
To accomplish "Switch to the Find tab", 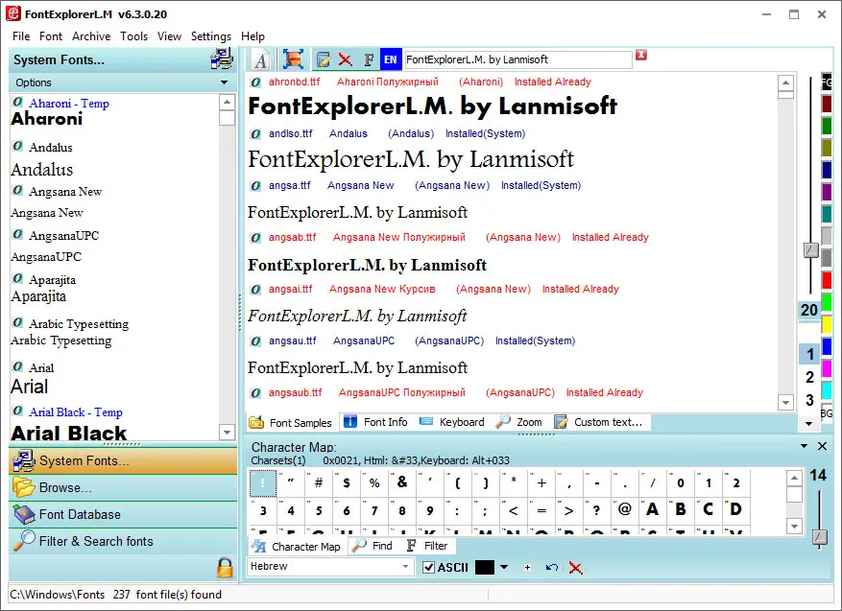I will click(373, 546).
